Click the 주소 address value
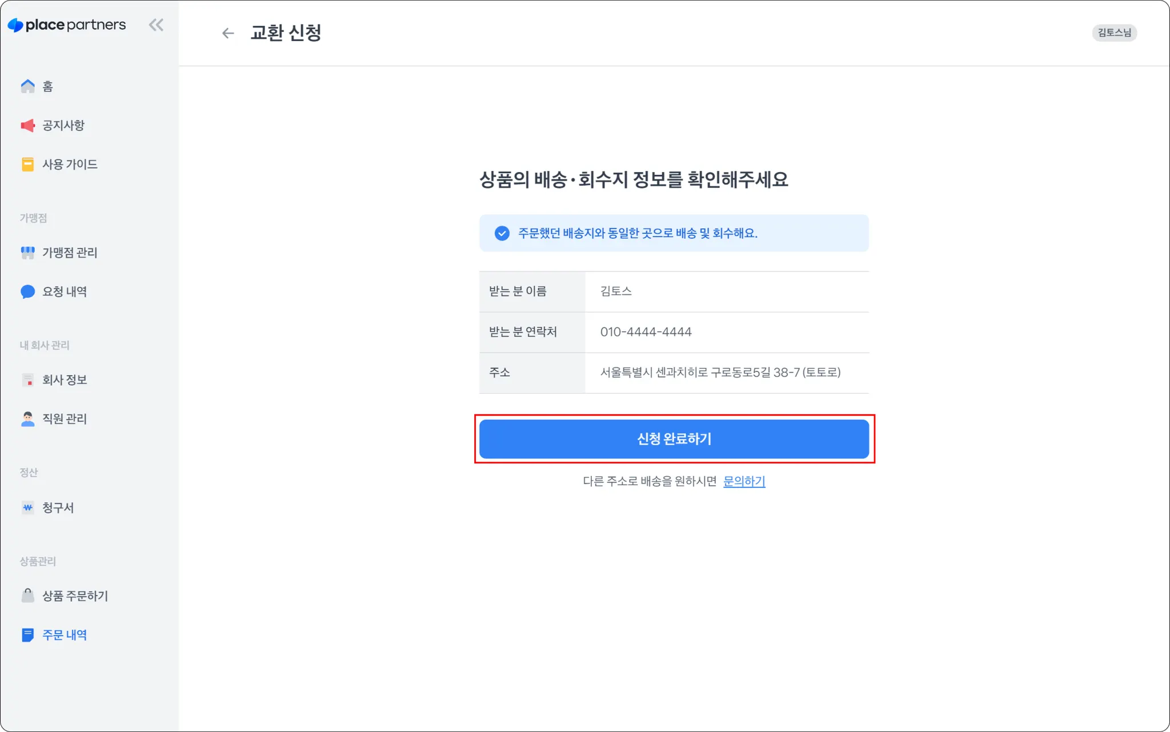Screen dimensions: 1170x732 click(720, 373)
